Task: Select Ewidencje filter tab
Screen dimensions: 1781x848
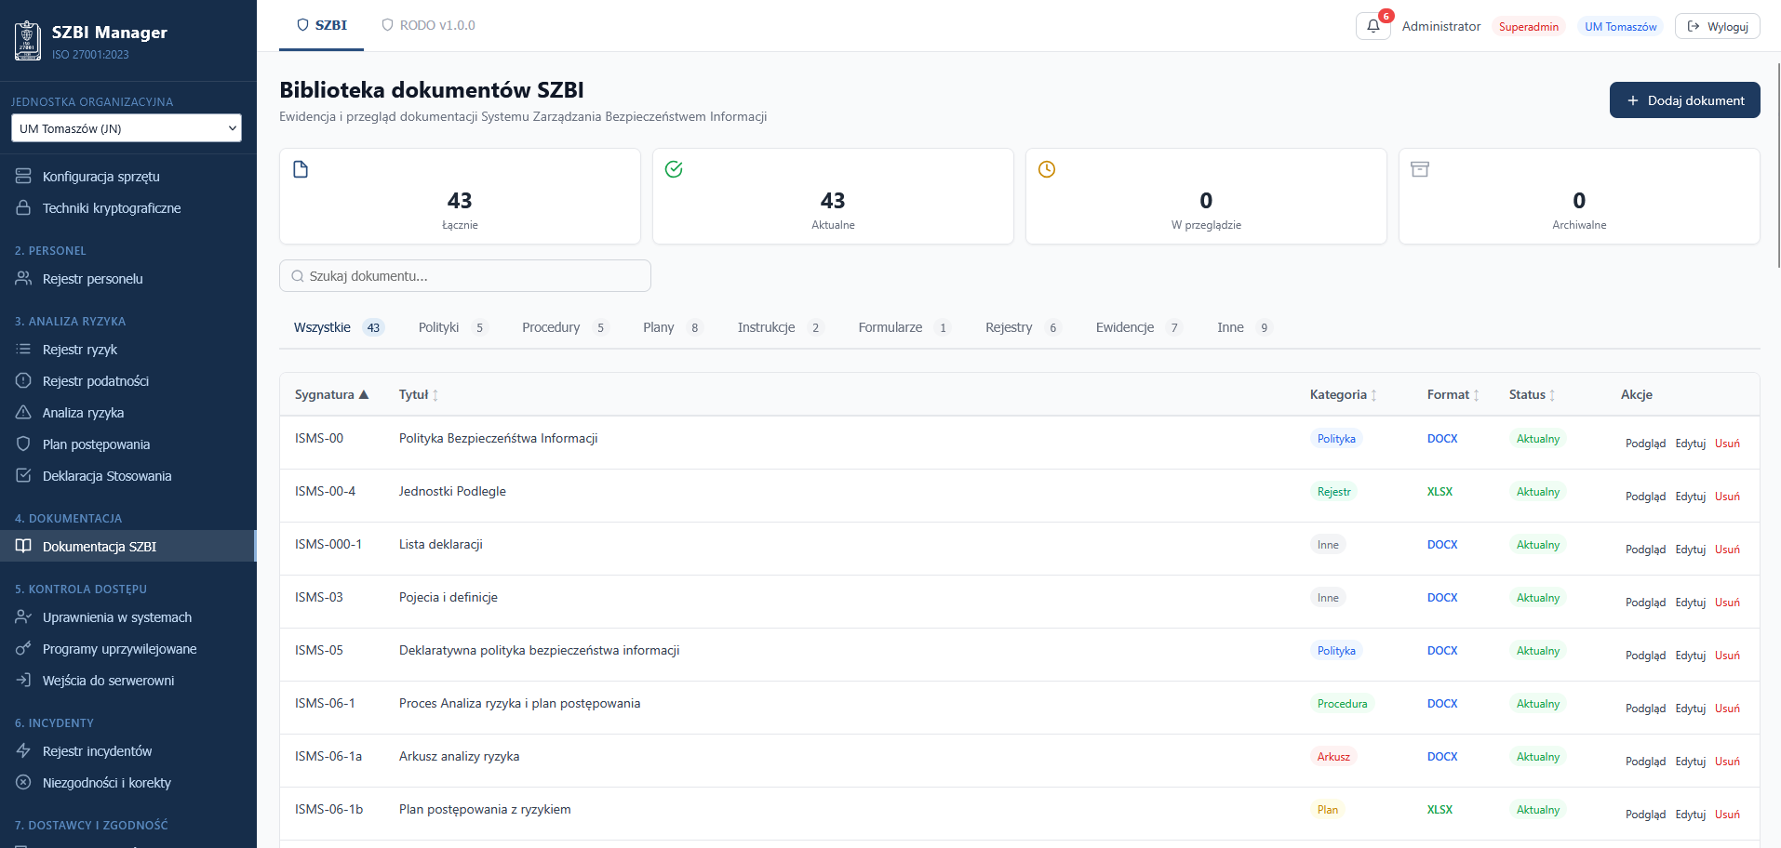Action: 1138,327
